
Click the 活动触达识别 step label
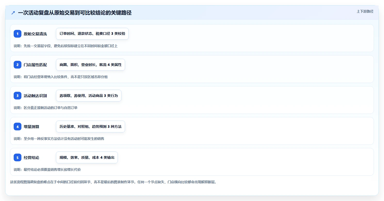pyautogui.click(x=35, y=96)
